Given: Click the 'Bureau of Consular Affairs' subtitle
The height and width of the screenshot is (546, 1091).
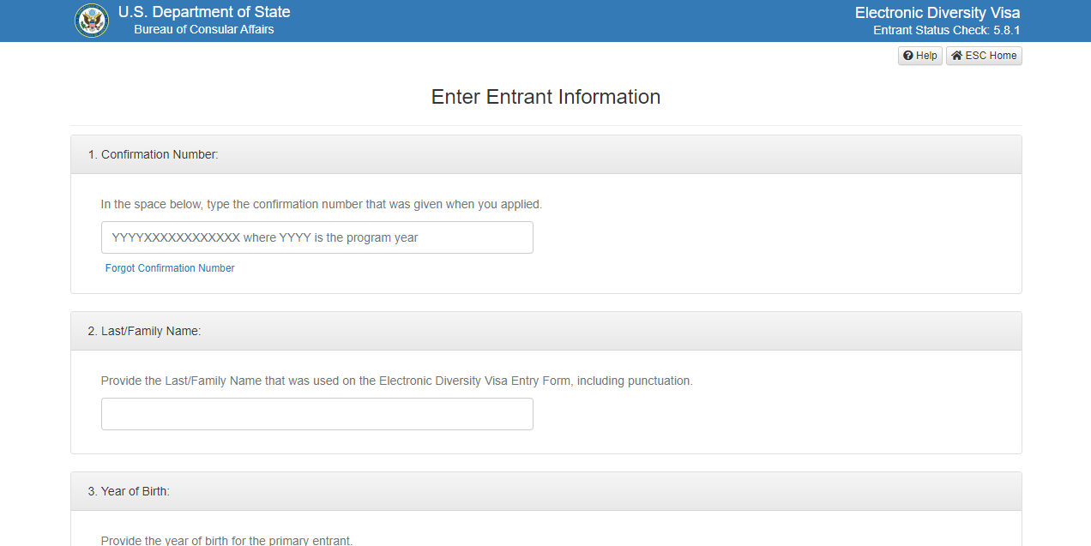Looking at the screenshot, I should (204, 30).
